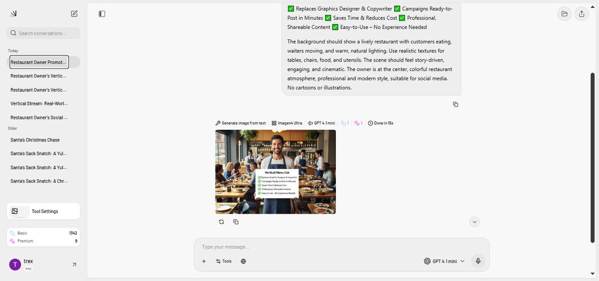
Task: Click the Basic credits coin icon
Action: tap(12, 233)
